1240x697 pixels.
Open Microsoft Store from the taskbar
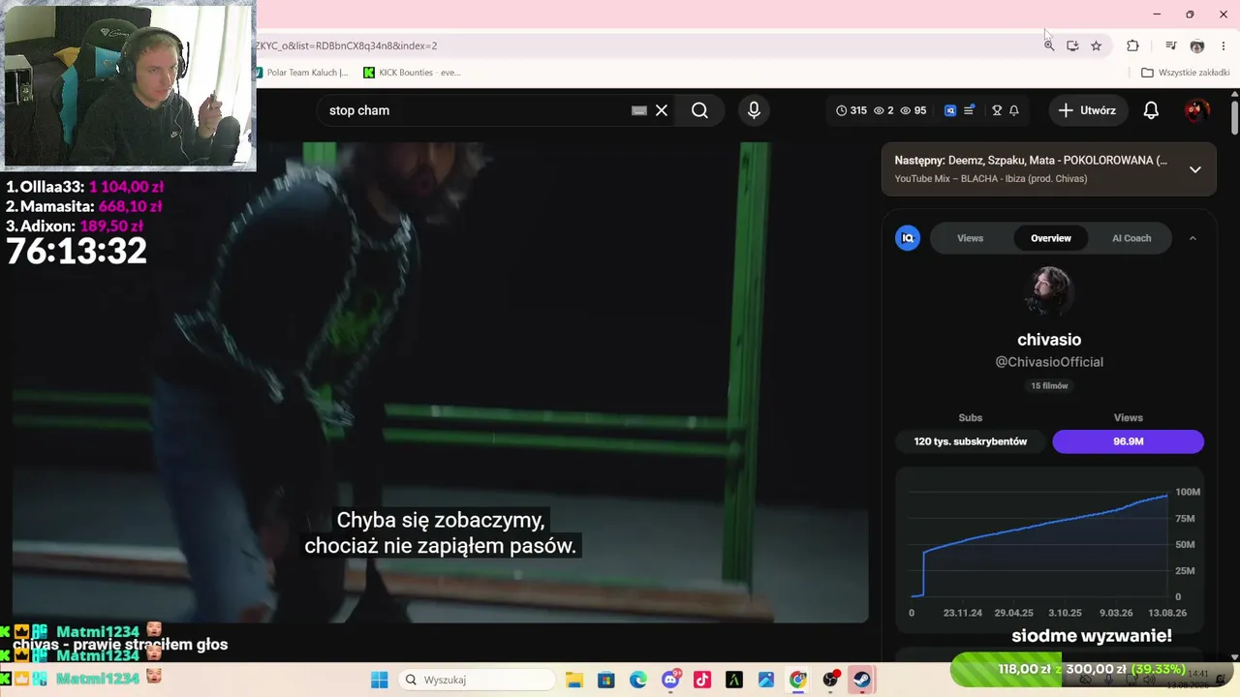(605, 680)
